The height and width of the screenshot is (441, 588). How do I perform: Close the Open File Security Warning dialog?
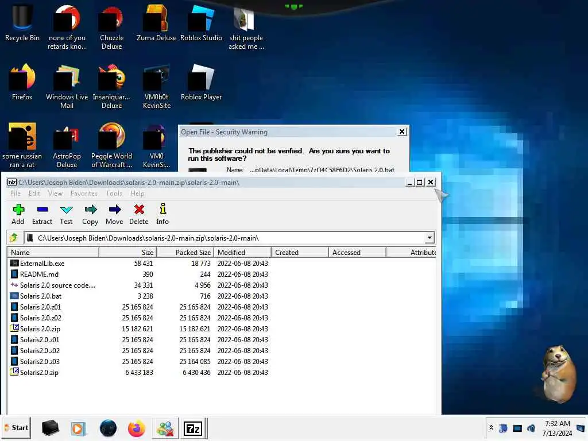402,131
